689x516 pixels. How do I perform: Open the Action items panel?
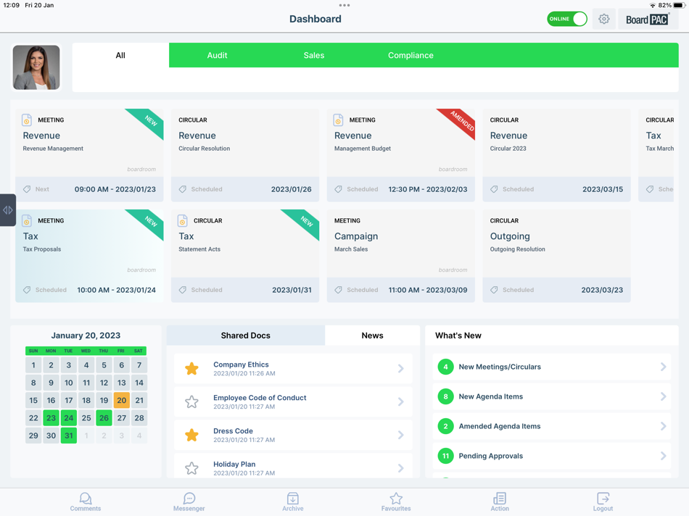[x=500, y=502]
